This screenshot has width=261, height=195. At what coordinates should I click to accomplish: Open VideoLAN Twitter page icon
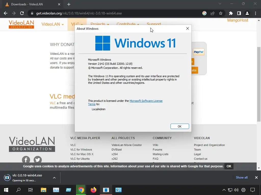click(x=38, y=160)
